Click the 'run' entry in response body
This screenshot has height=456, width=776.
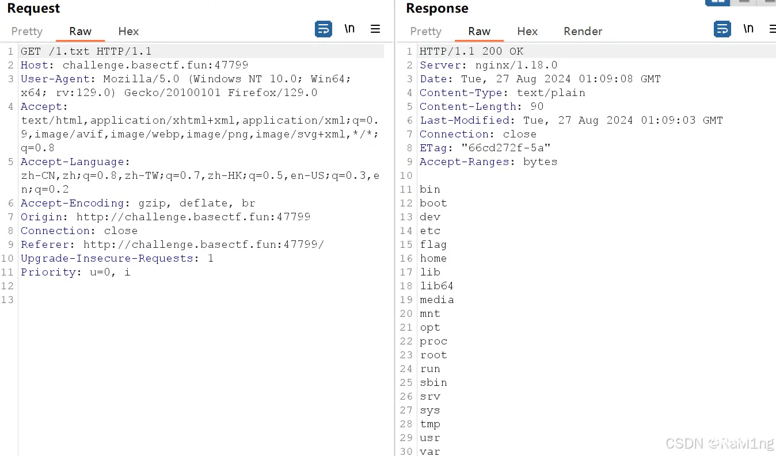tap(430, 369)
